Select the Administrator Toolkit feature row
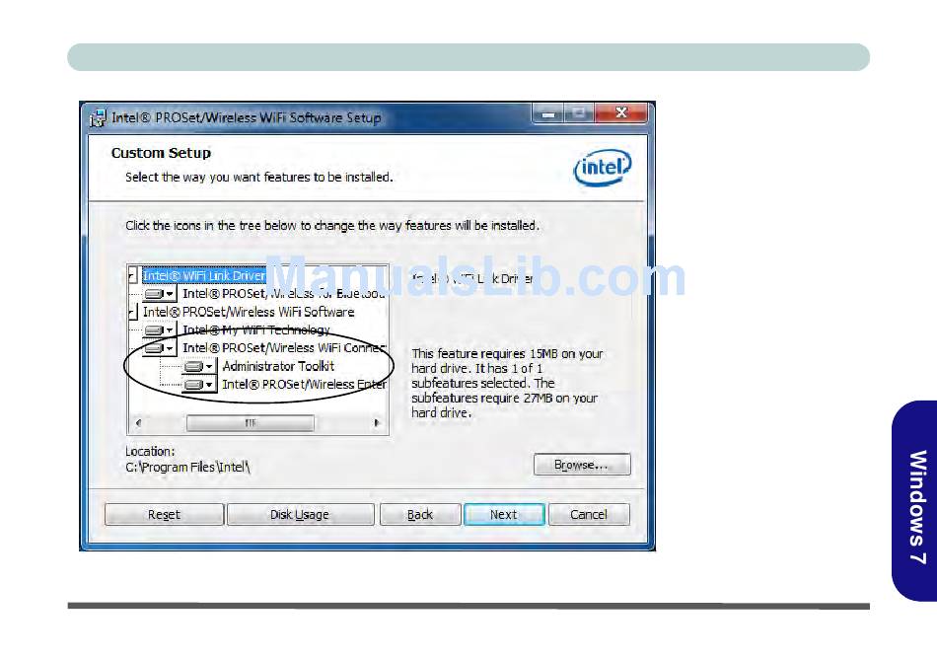 point(278,366)
